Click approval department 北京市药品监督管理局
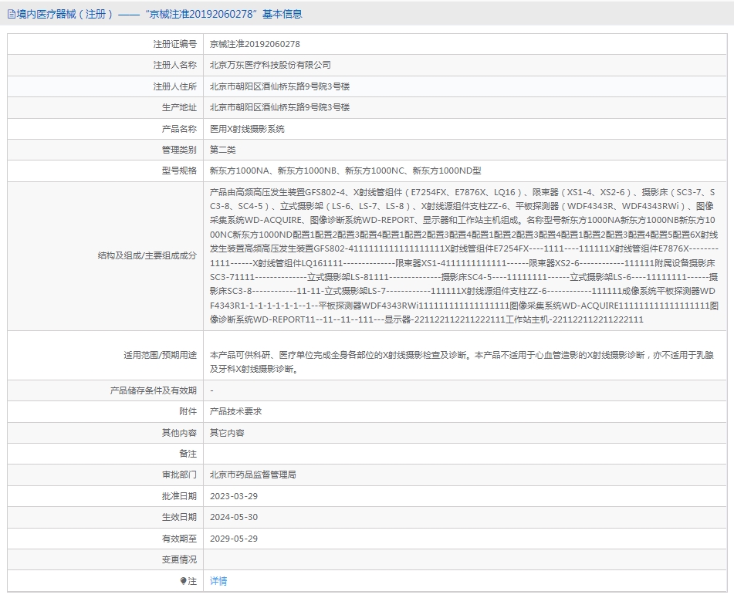Image resolution: width=734 pixels, height=598 pixels. click(253, 475)
